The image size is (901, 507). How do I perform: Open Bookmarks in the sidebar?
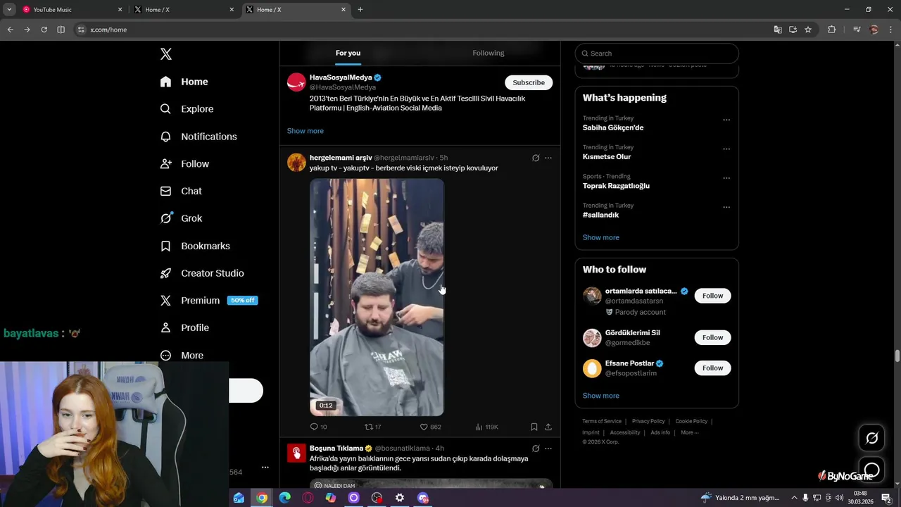pyautogui.click(x=195, y=246)
